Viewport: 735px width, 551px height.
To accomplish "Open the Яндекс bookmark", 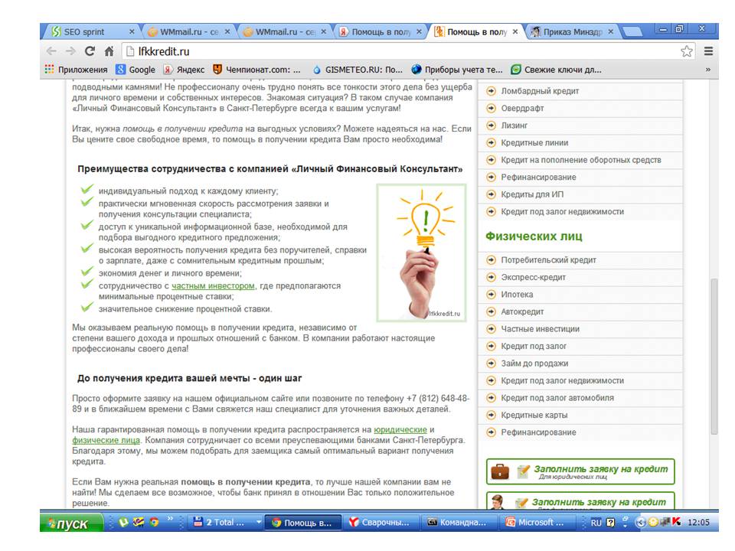I will (x=184, y=70).
